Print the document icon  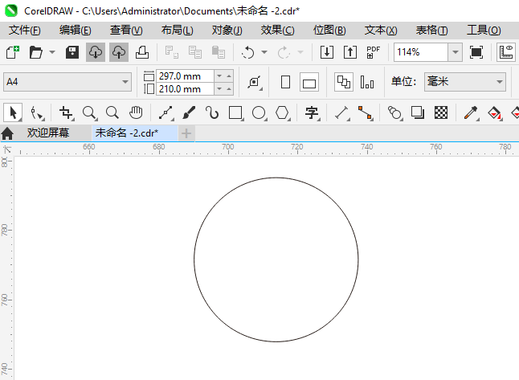pos(142,52)
